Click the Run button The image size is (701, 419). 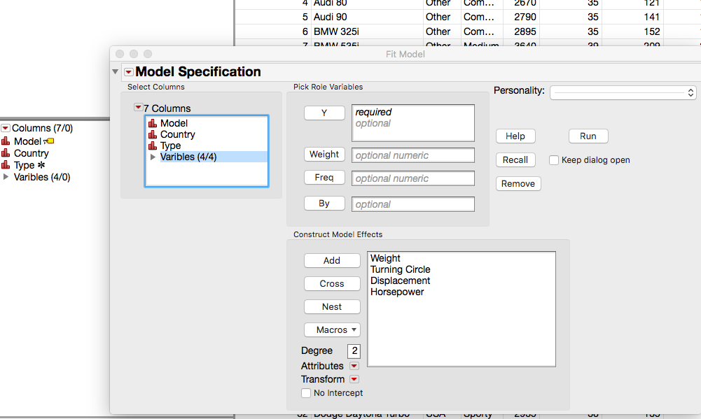point(588,136)
